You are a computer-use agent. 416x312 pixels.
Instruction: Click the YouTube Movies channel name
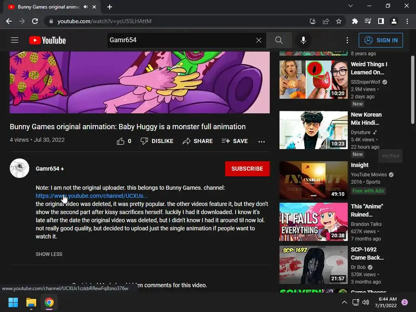[369, 175]
